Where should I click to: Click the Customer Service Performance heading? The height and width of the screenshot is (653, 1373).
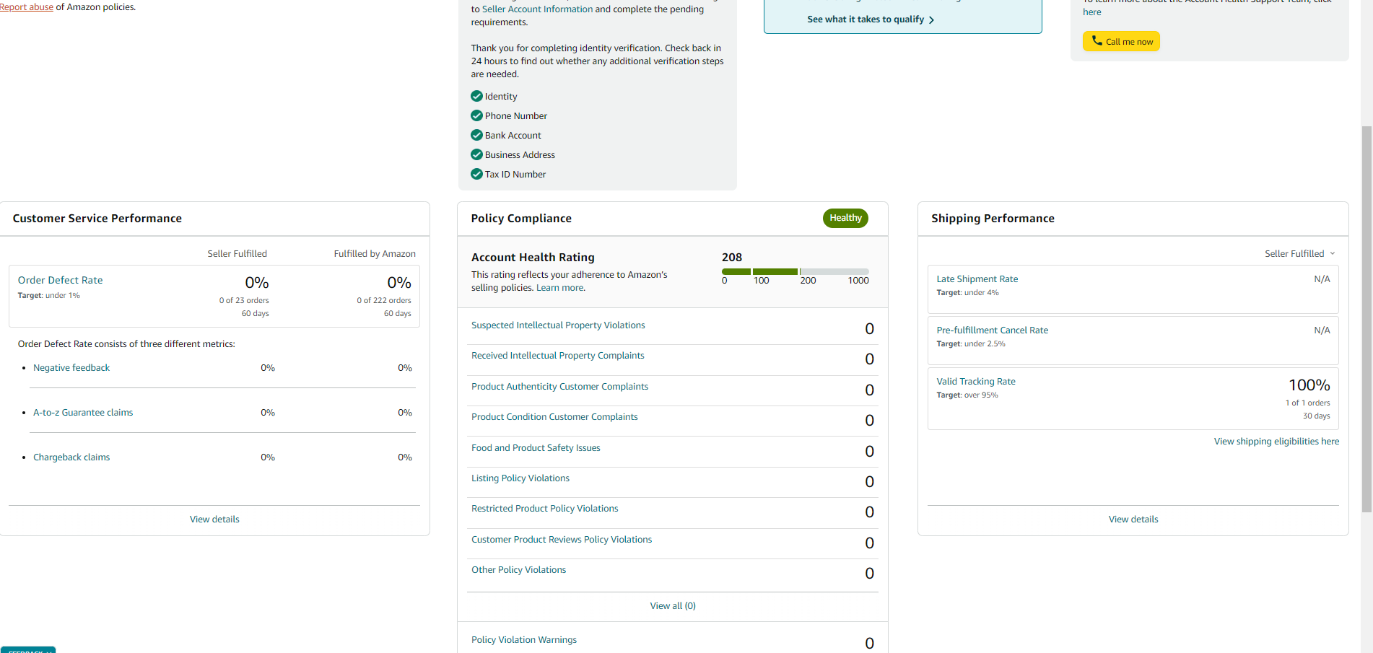[97, 219]
